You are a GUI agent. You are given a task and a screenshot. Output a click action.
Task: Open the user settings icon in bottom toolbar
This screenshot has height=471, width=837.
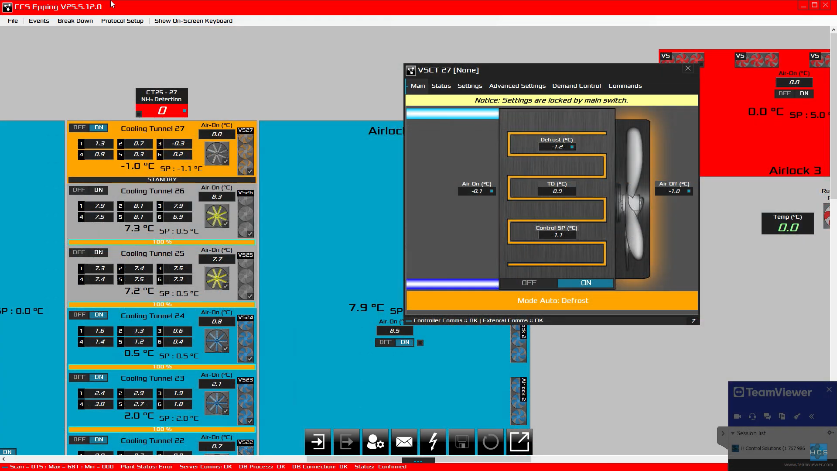pyautogui.click(x=376, y=442)
